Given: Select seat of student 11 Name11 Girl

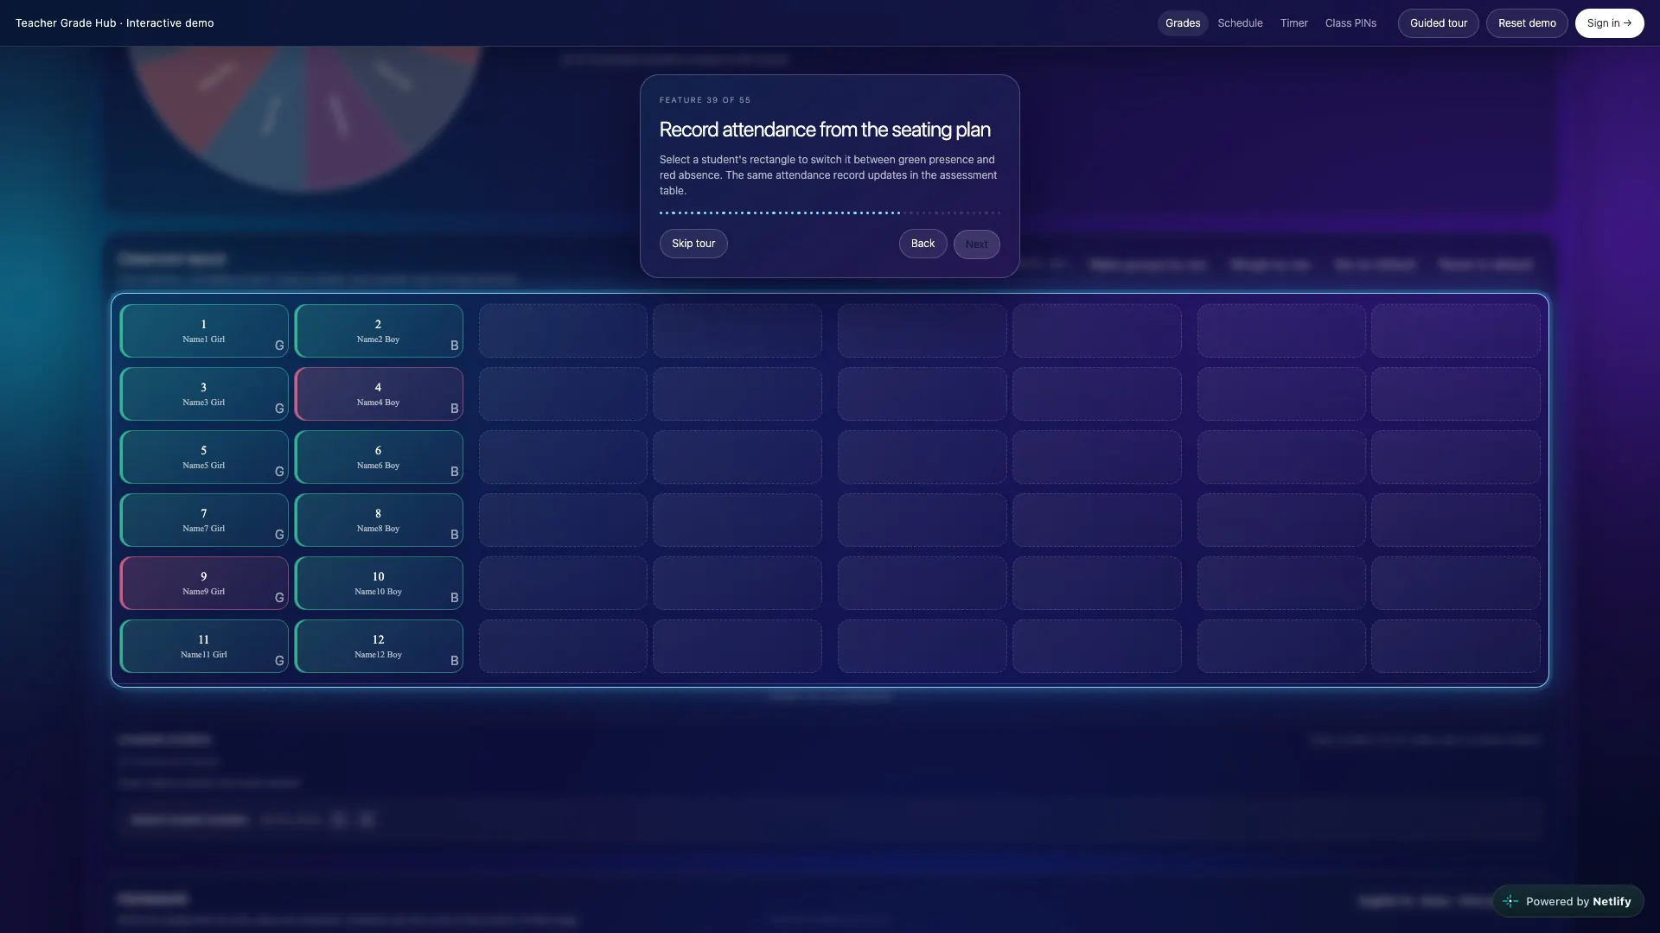Looking at the screenshot, I should (204, 646).
